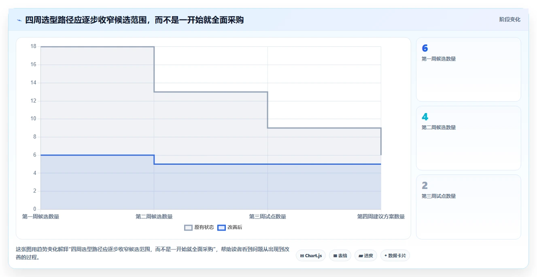Click the 进度 tag icon
The height and width of the screenshot is (277, 537).
[361, 256]
